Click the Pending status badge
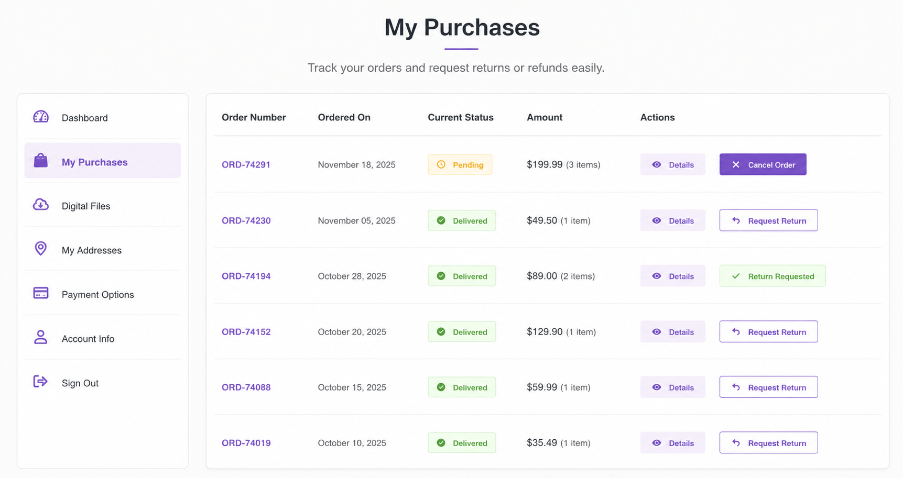The height and width of the screenshot is (478, 903). pos(460,164)
